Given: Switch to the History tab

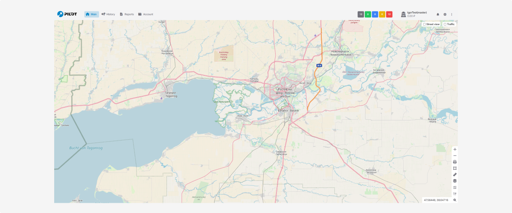Looking at the screenshot, I should pyautogui.click(x=108, y=14).
